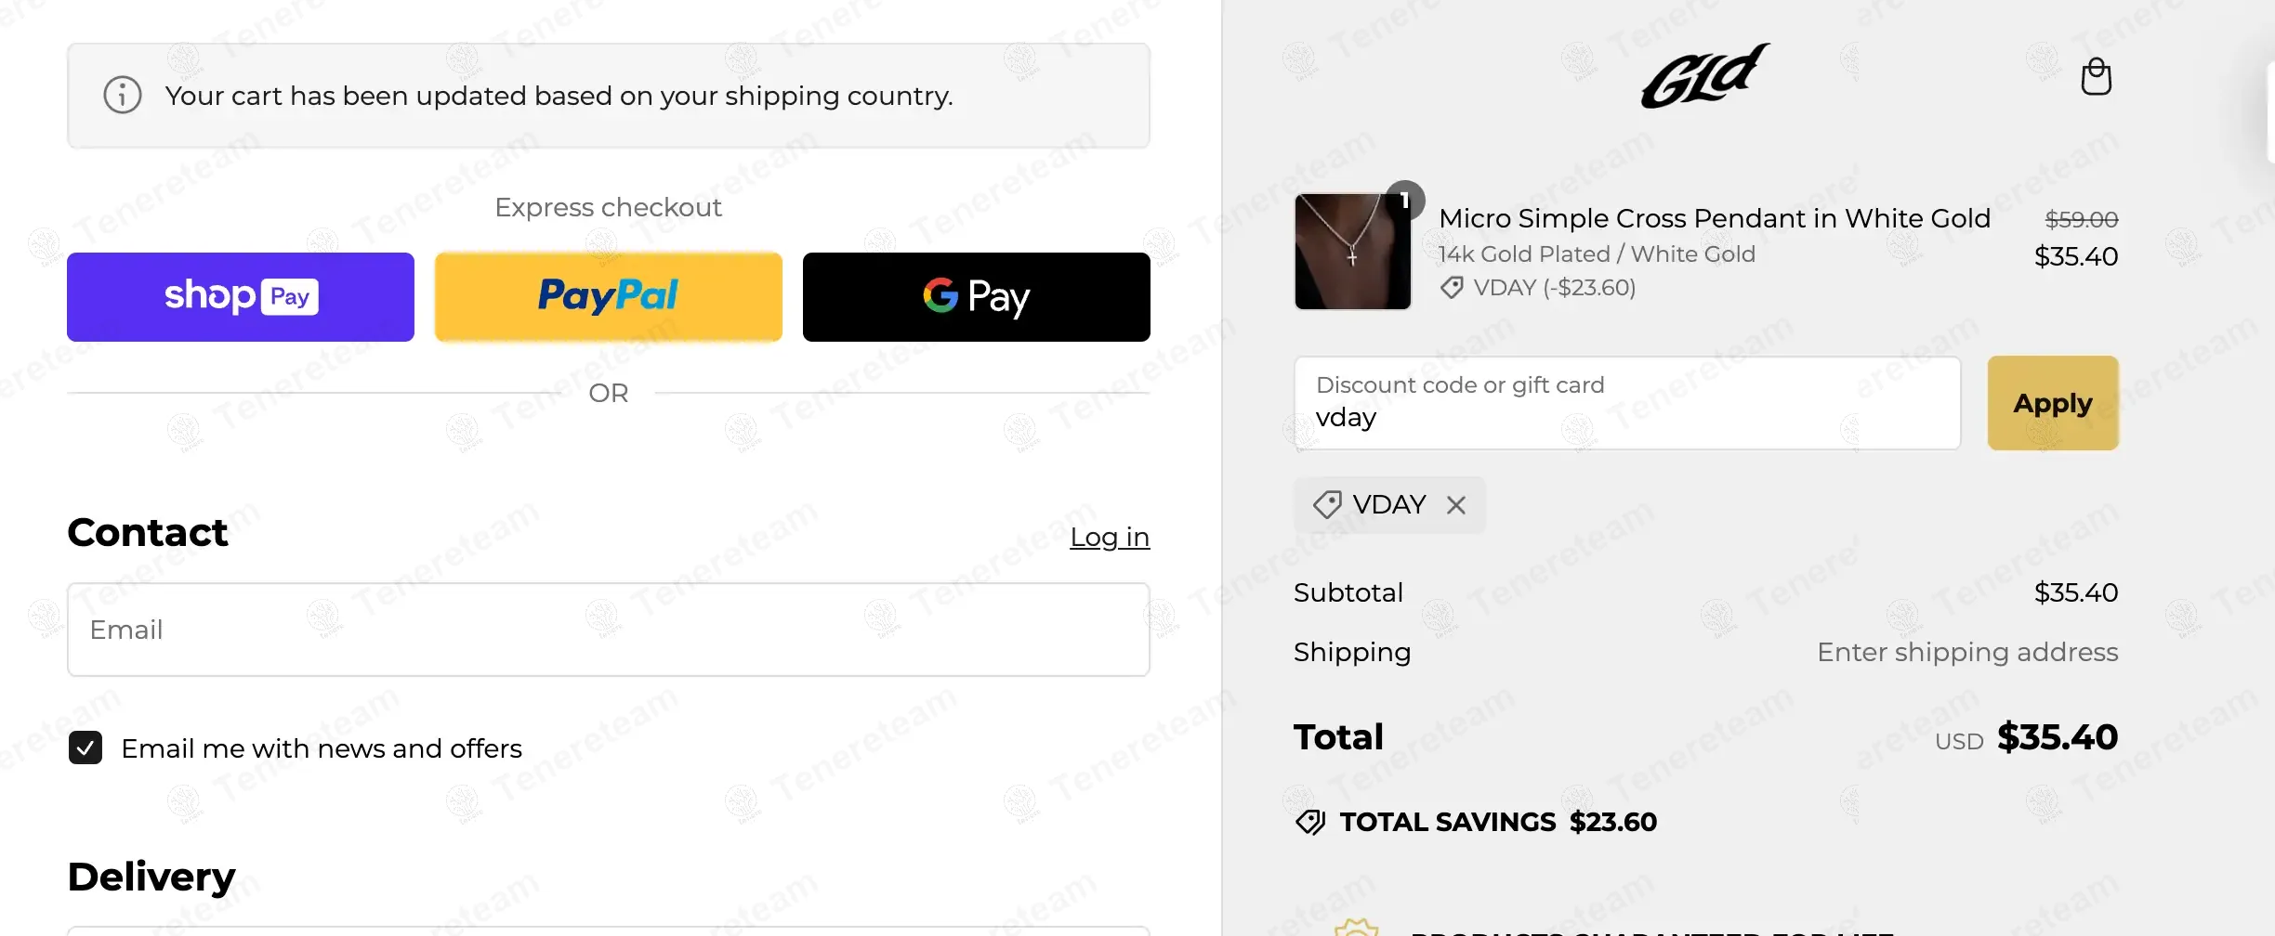Click tag icon beside VDAY (-$23.60)
Image resolution: width=2275 pixels, height=936 pixels.
tap(1452, 288)
